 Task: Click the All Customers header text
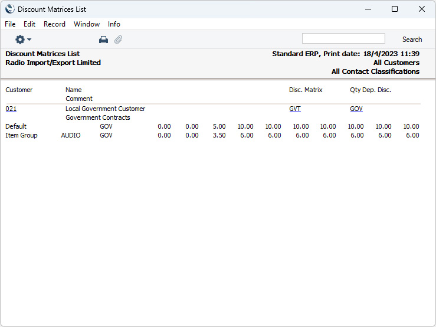pos(396,63)
